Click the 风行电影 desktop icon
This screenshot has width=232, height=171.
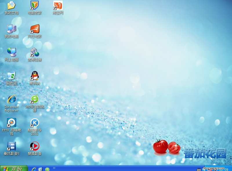pyautogui.click(x=35, y=29)
